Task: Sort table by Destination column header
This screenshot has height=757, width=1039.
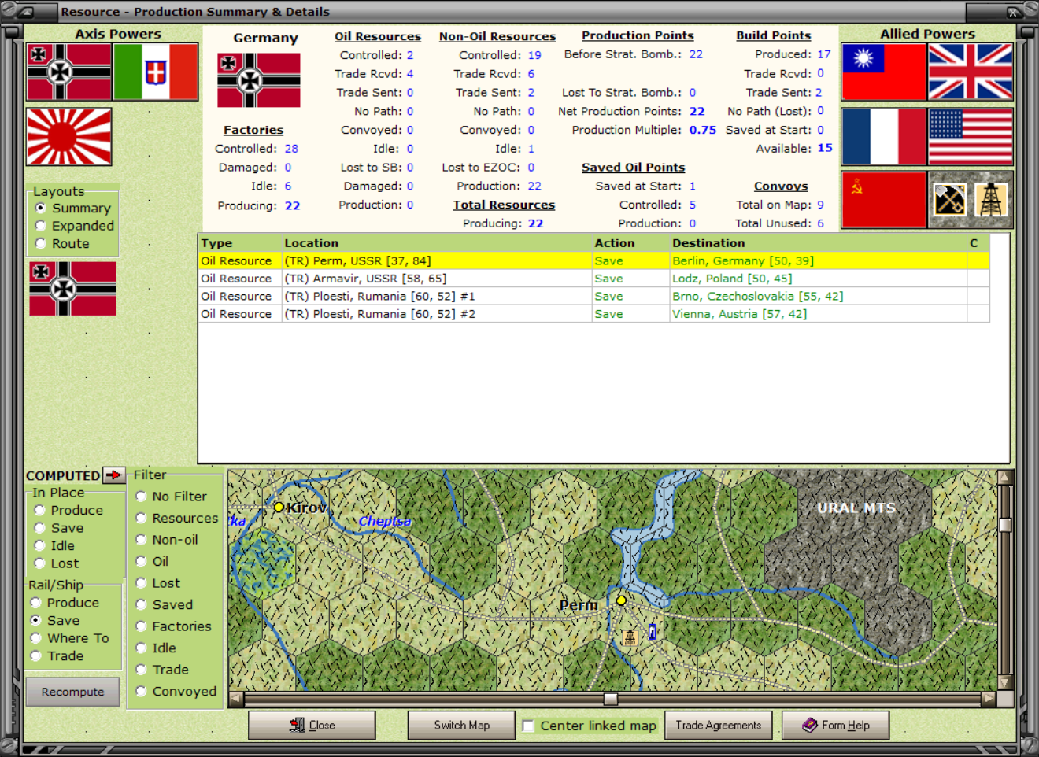Action: [819, 243]
